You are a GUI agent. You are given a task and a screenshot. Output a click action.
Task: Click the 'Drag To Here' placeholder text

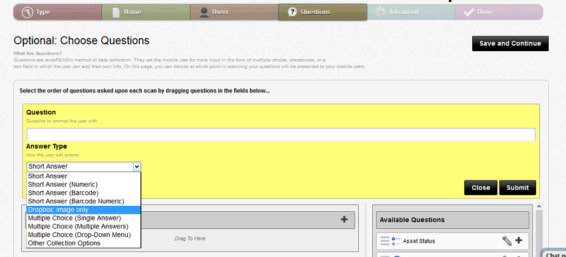pyautogui.click(x=190, y=238)
